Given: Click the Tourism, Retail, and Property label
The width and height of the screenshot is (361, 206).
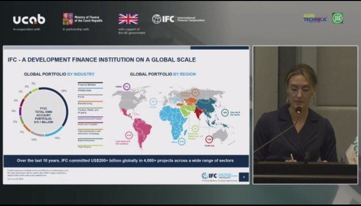Looking at the screenshot, I should [88, 111].
